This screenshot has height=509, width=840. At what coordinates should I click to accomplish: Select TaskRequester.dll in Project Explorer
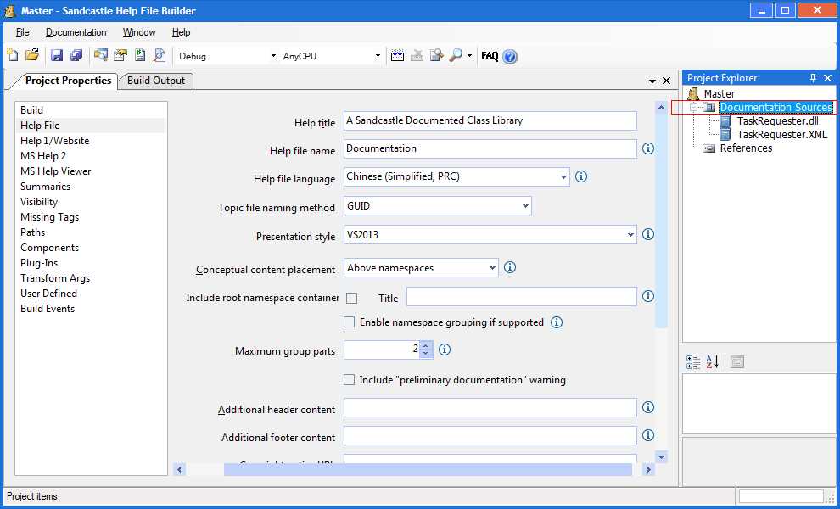click(777, 121)
